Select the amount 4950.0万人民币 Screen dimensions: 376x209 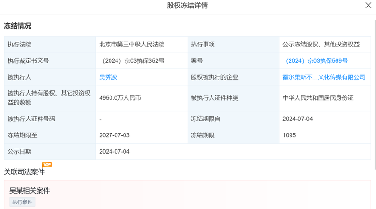120,98
